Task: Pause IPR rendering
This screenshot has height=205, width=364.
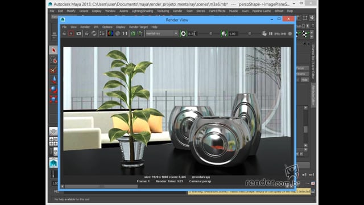Action: tap(271, 34)
